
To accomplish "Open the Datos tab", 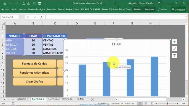I will pos(61,9).
